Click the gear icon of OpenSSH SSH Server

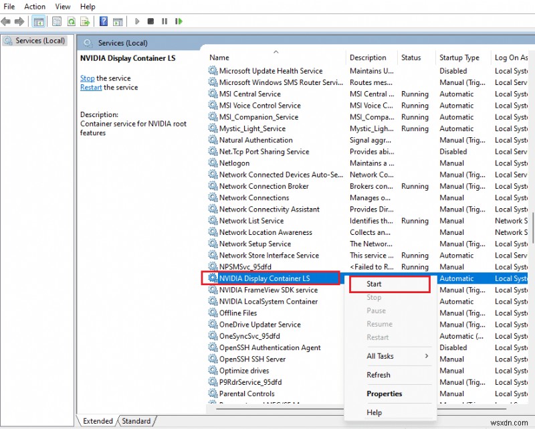[213, 359]
